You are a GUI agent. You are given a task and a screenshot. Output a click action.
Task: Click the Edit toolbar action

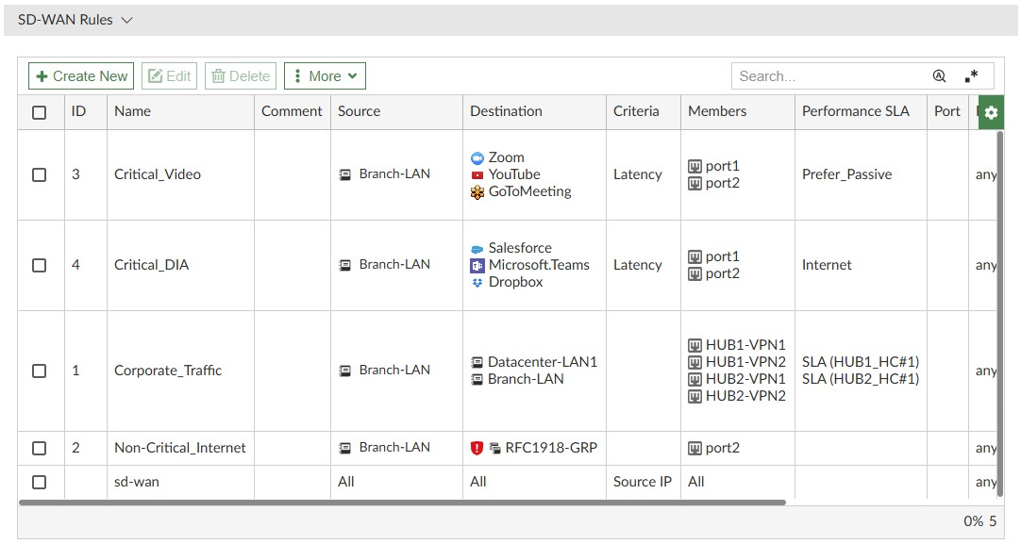point(169,75)
